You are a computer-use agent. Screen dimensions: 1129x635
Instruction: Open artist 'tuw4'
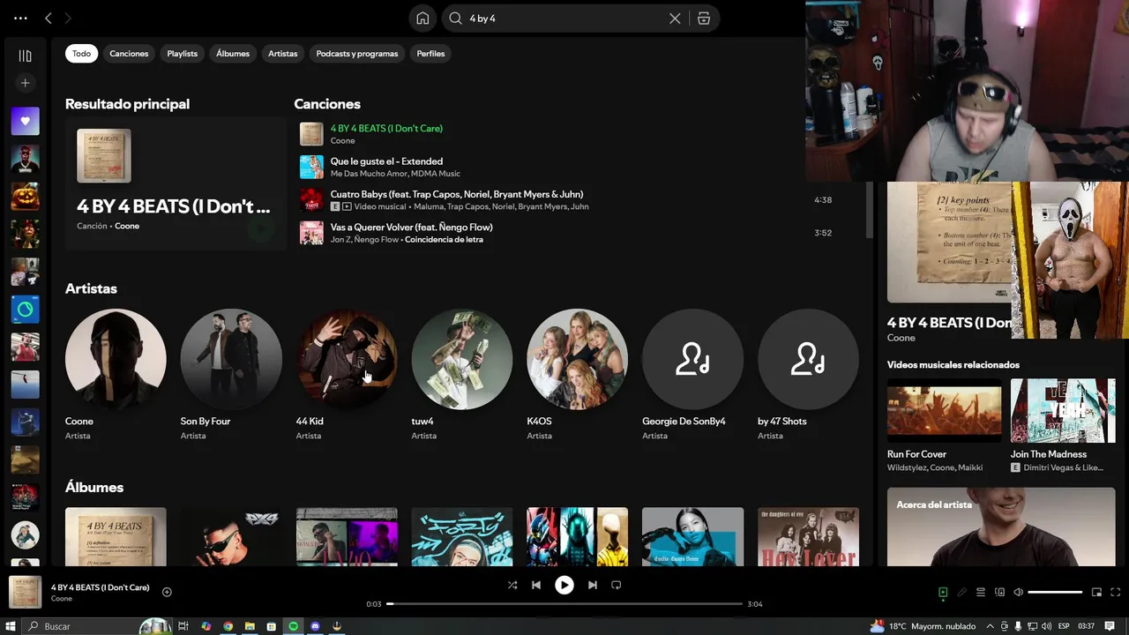click(462, 359)
